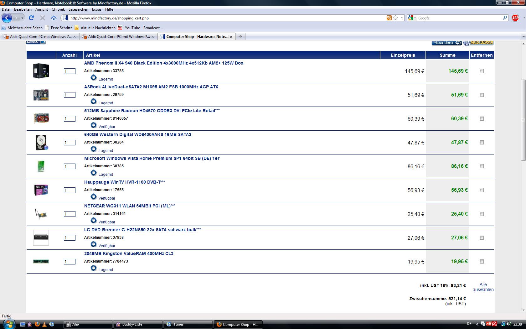This screenshot has width=526, height=329.
Task: Click availability gear icon for Kingston RAM
Action: (94, 268)
